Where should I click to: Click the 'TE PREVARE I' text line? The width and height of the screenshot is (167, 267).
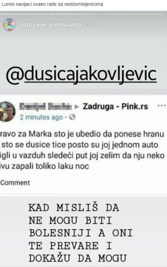coord(70,246)
